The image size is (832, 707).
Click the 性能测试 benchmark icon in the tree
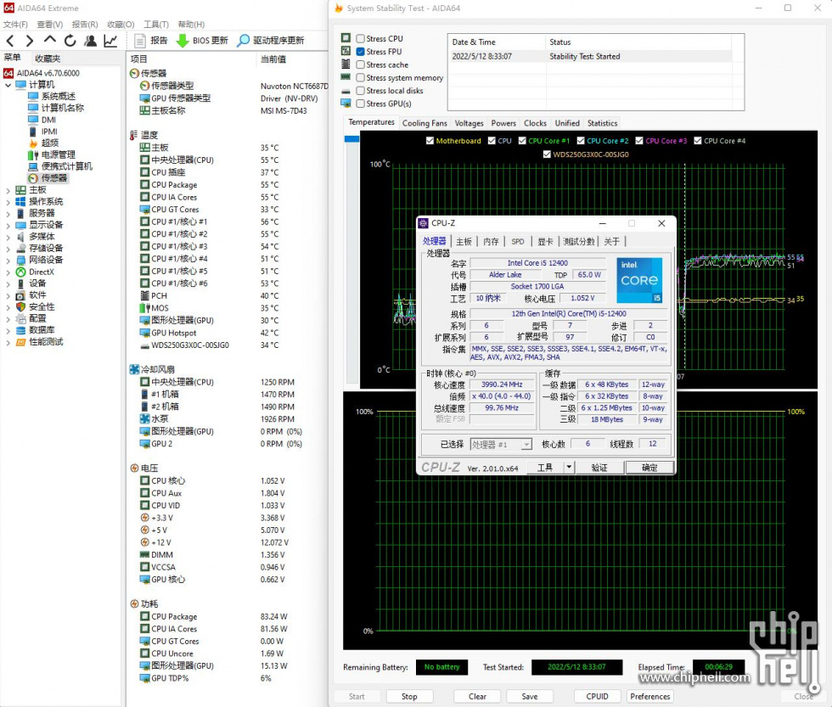[20, 341]
